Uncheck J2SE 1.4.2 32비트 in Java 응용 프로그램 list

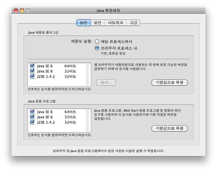click(32, 122)
